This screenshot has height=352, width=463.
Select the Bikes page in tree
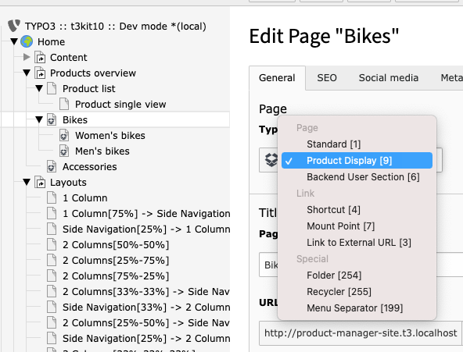(75, 120)
